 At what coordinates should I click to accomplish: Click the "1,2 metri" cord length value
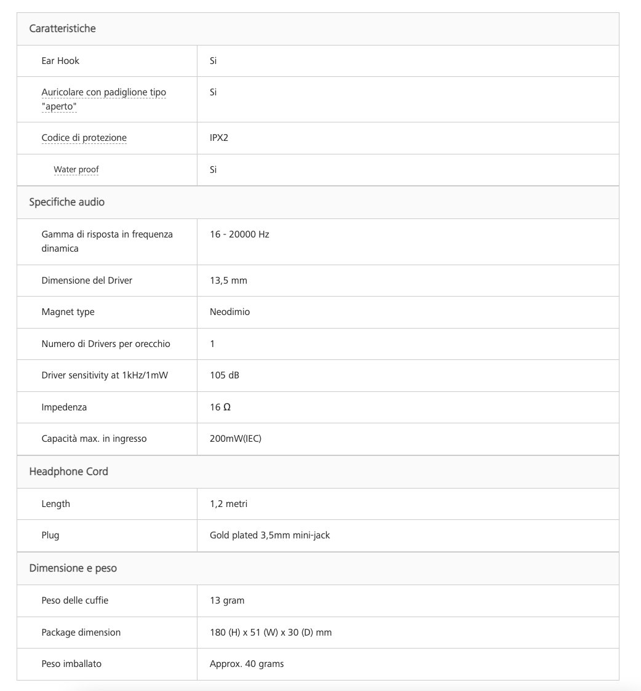tap(228, 504)
